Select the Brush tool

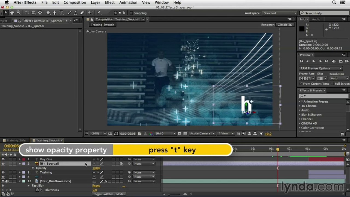click(69, 13)
